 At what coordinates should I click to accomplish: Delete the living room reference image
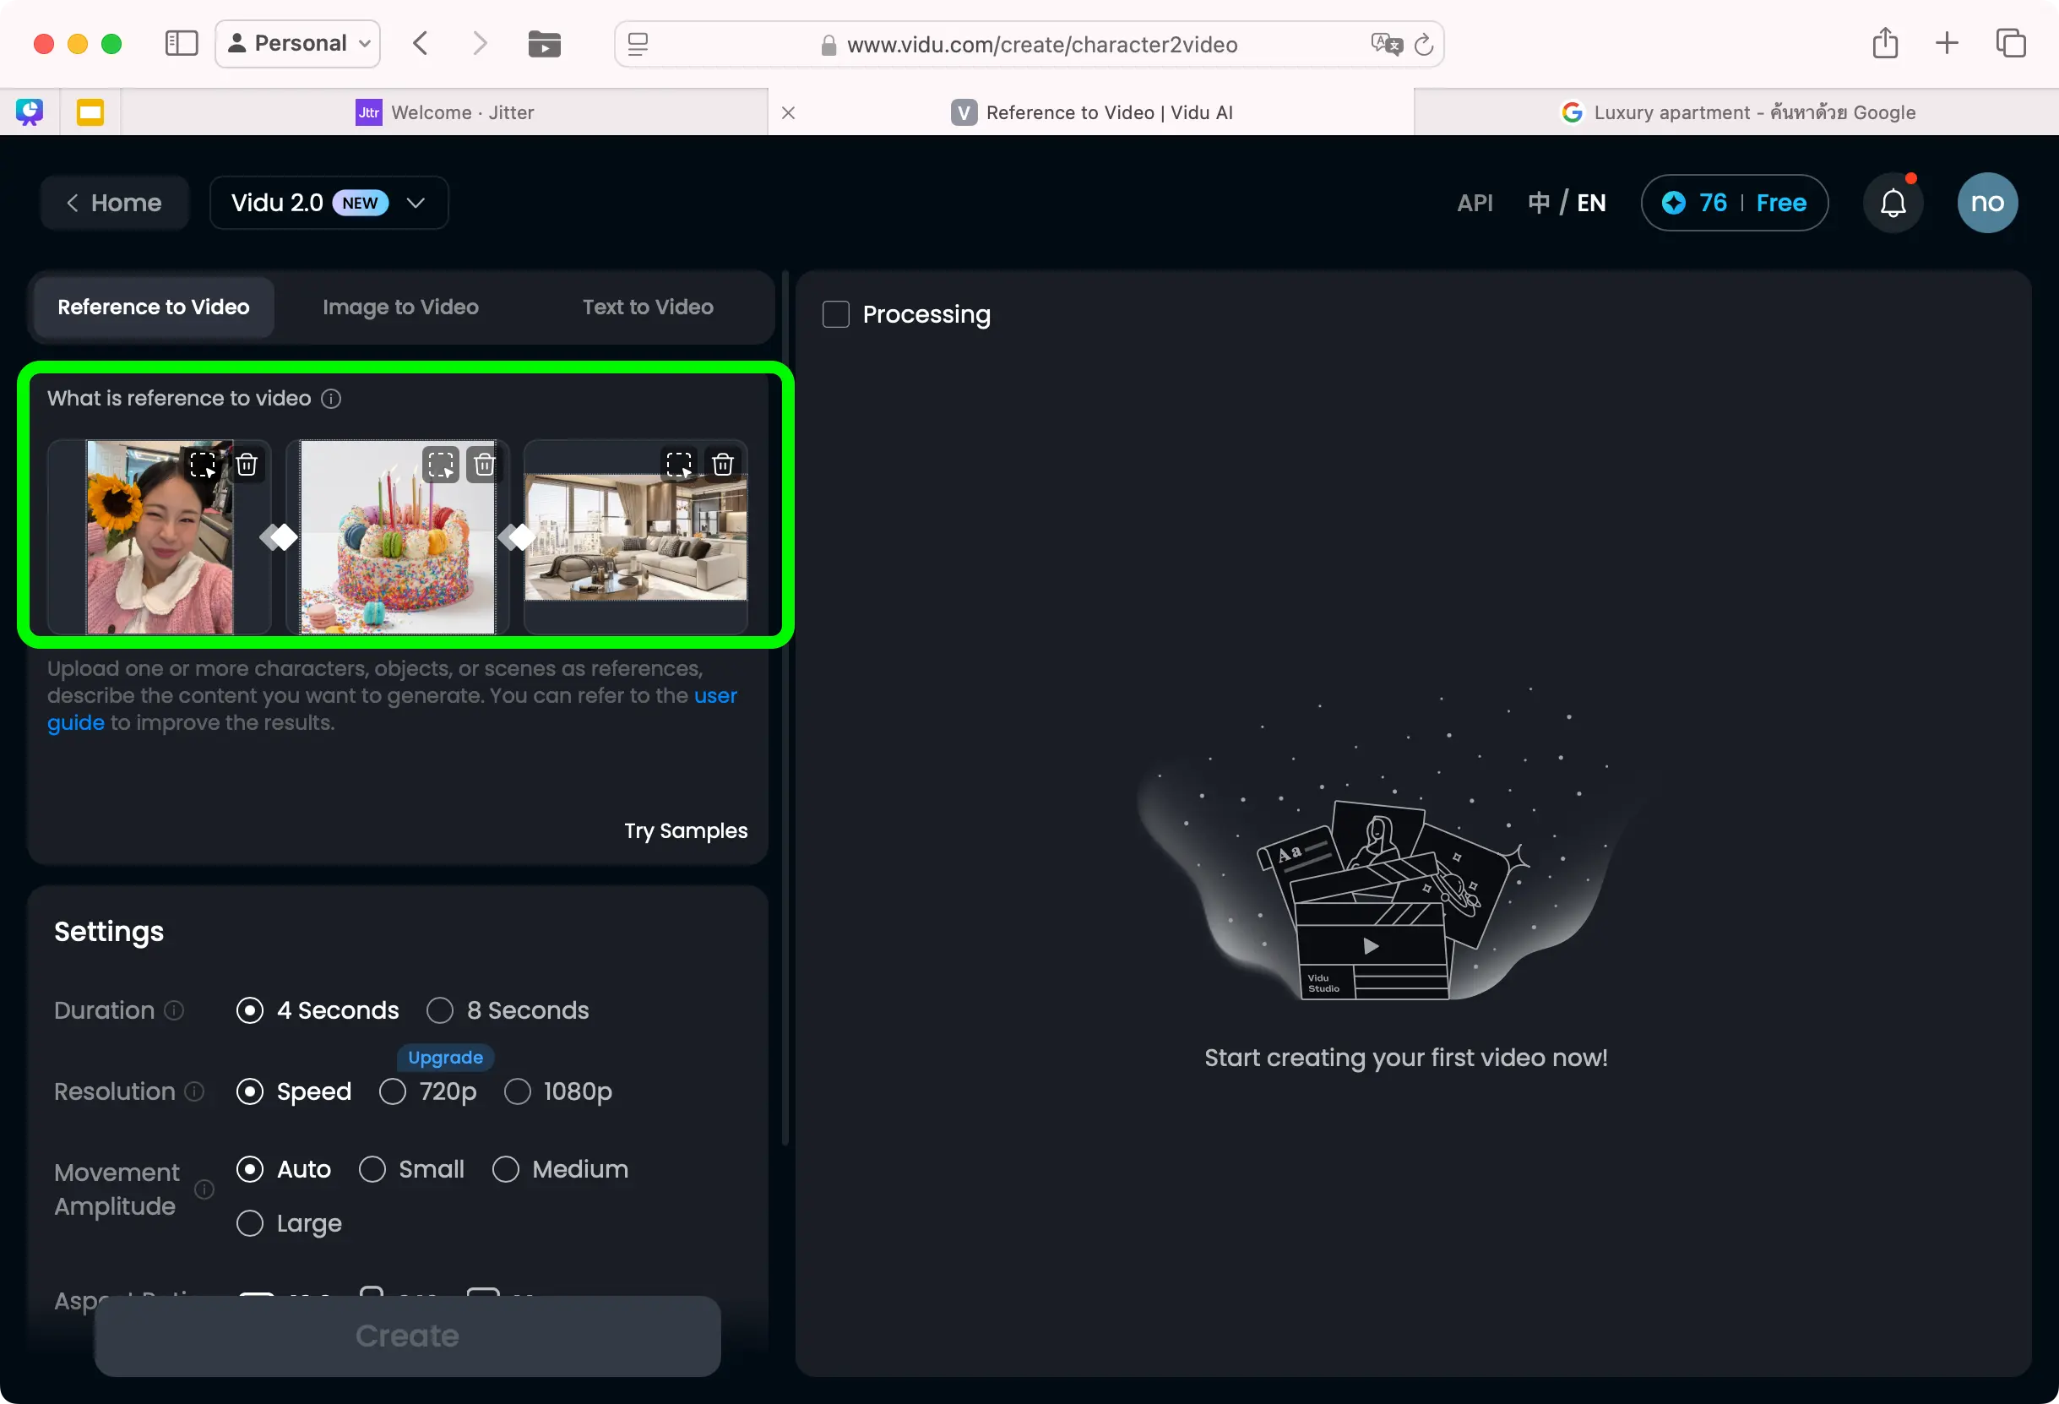(x=722, y=465)
